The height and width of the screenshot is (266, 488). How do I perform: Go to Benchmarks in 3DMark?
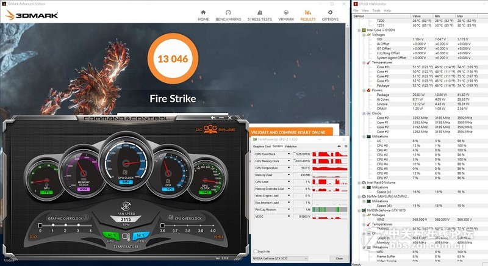(228, 15)
